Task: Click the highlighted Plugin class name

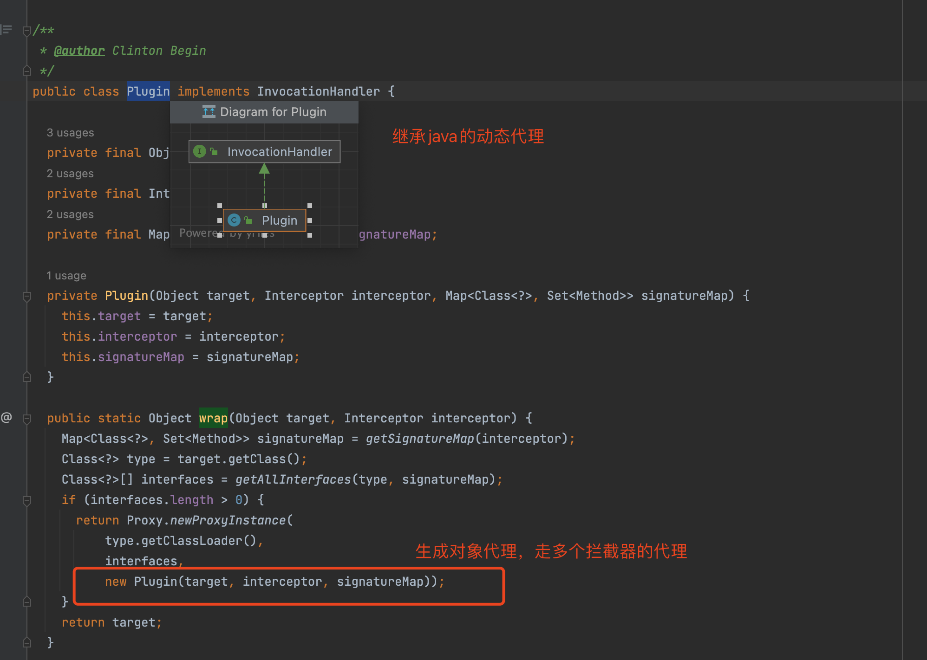Action: (148, 91)
